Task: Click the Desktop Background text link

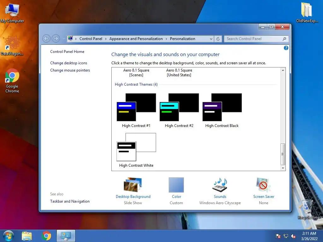Action: pyautogui.click(x=133, y=197)
